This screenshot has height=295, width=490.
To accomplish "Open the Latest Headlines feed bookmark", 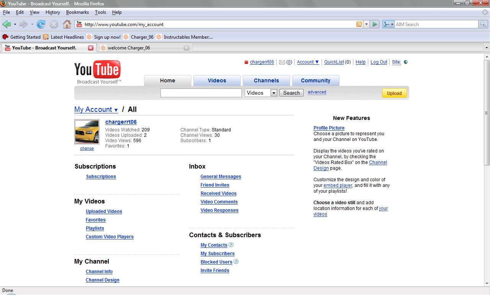I will point(64,37).
